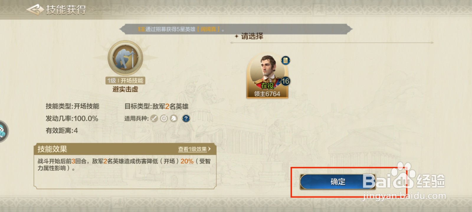Tap the level 16 badge on hero
The image size is (472, 212).
pyautogui.click(x=285, y=81)
